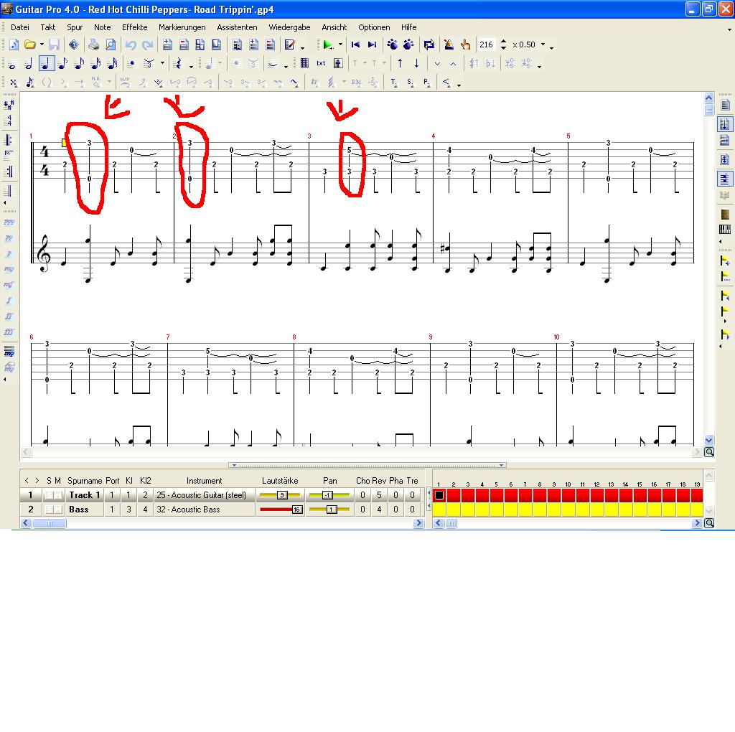This screenshot has width=735, height=732.
Task: Click the downstroke arrow icon
Action: pyautogui.click(x=416, y=63)
